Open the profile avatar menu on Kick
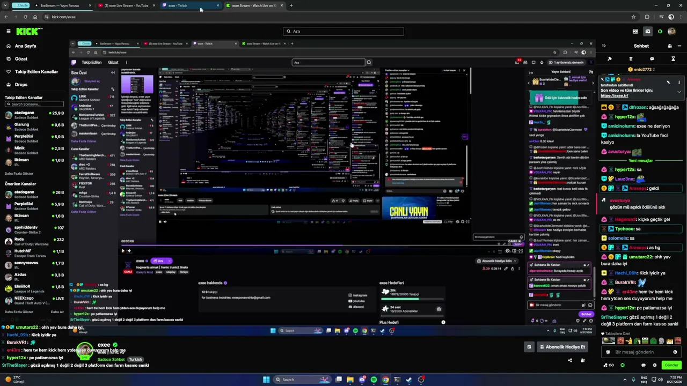687x386 pixels. (x=671, y=32)
